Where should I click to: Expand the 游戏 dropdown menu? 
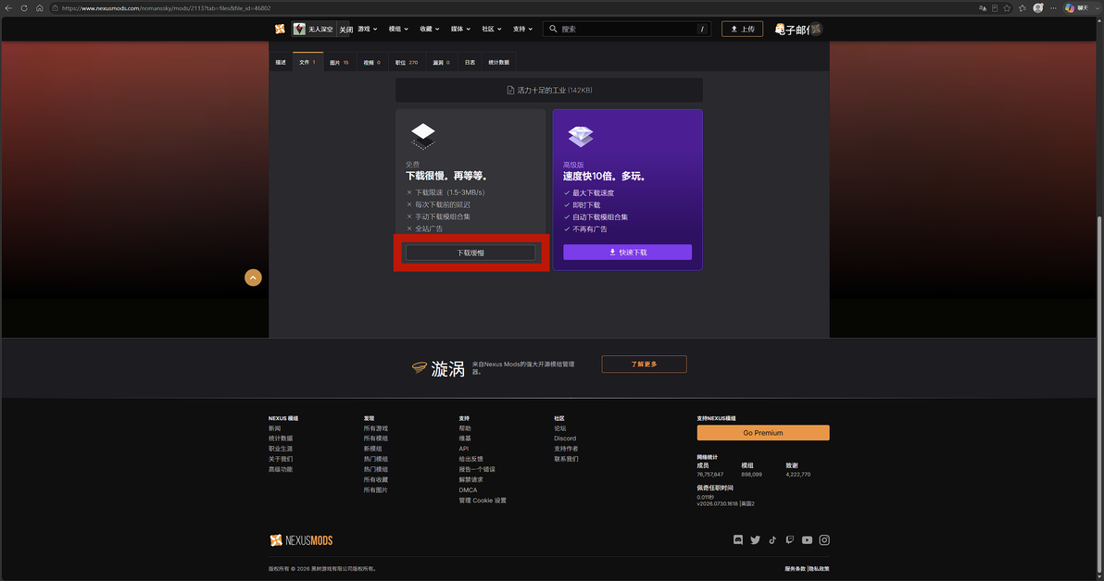coord(367,29)
